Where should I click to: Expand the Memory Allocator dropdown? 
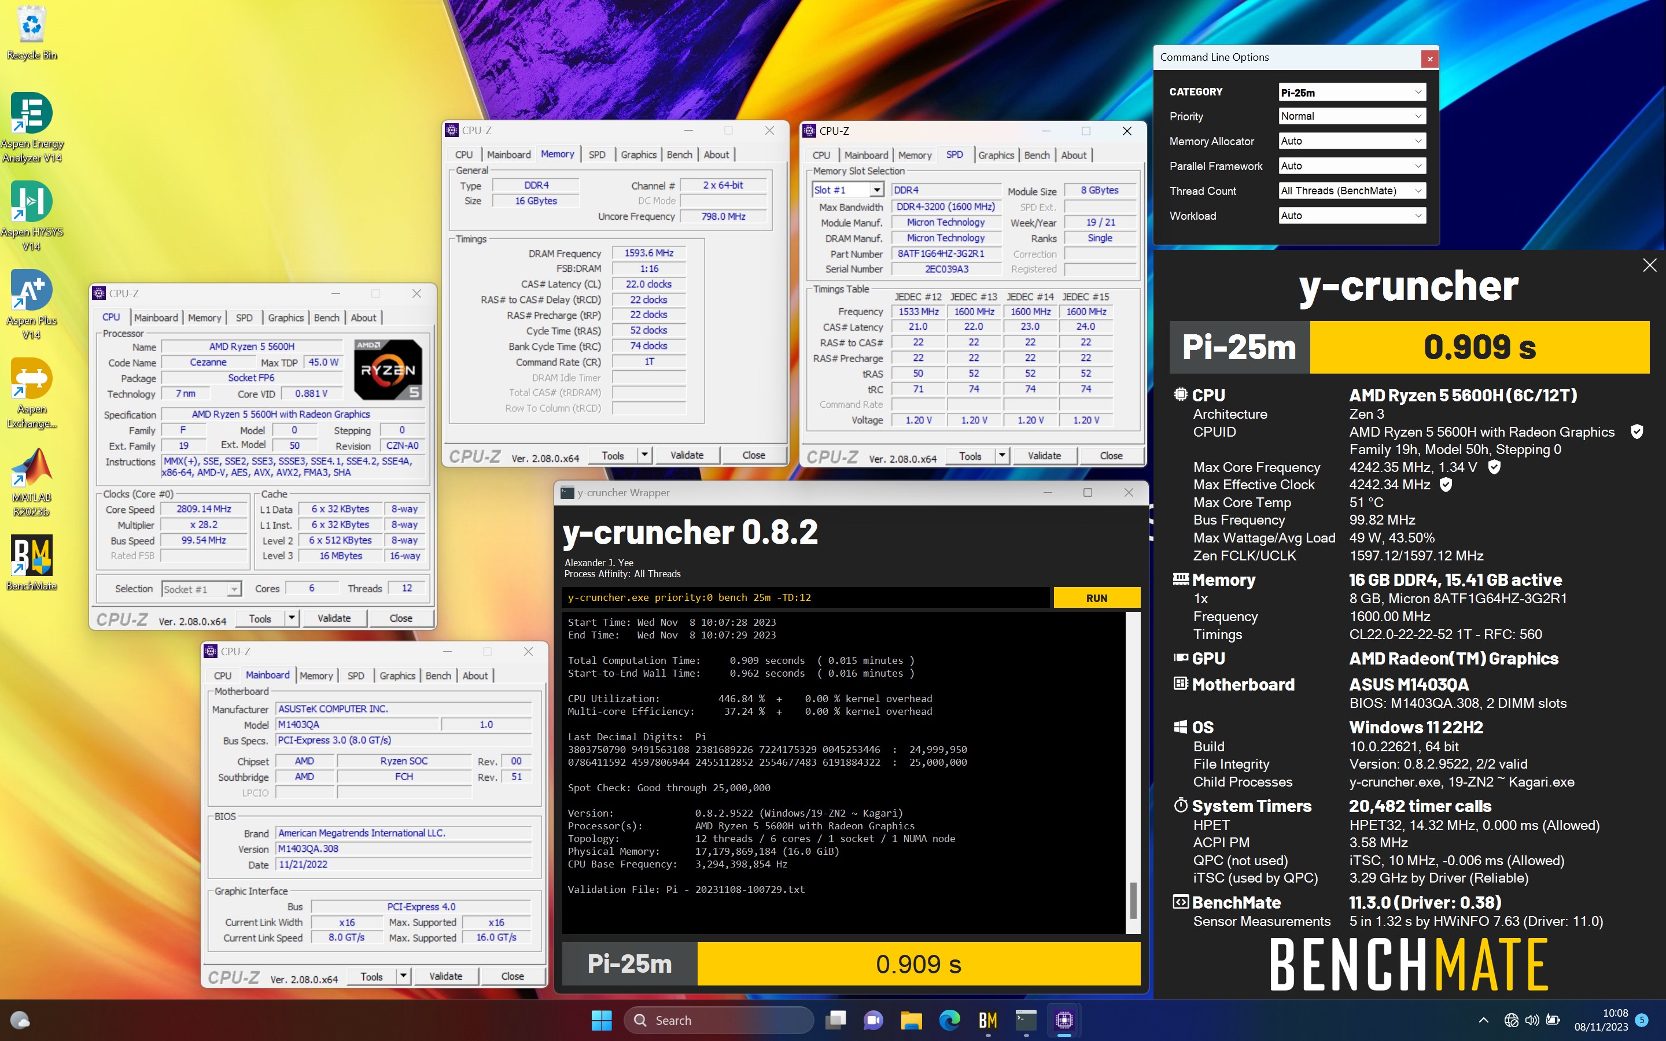pos(1351,141)
